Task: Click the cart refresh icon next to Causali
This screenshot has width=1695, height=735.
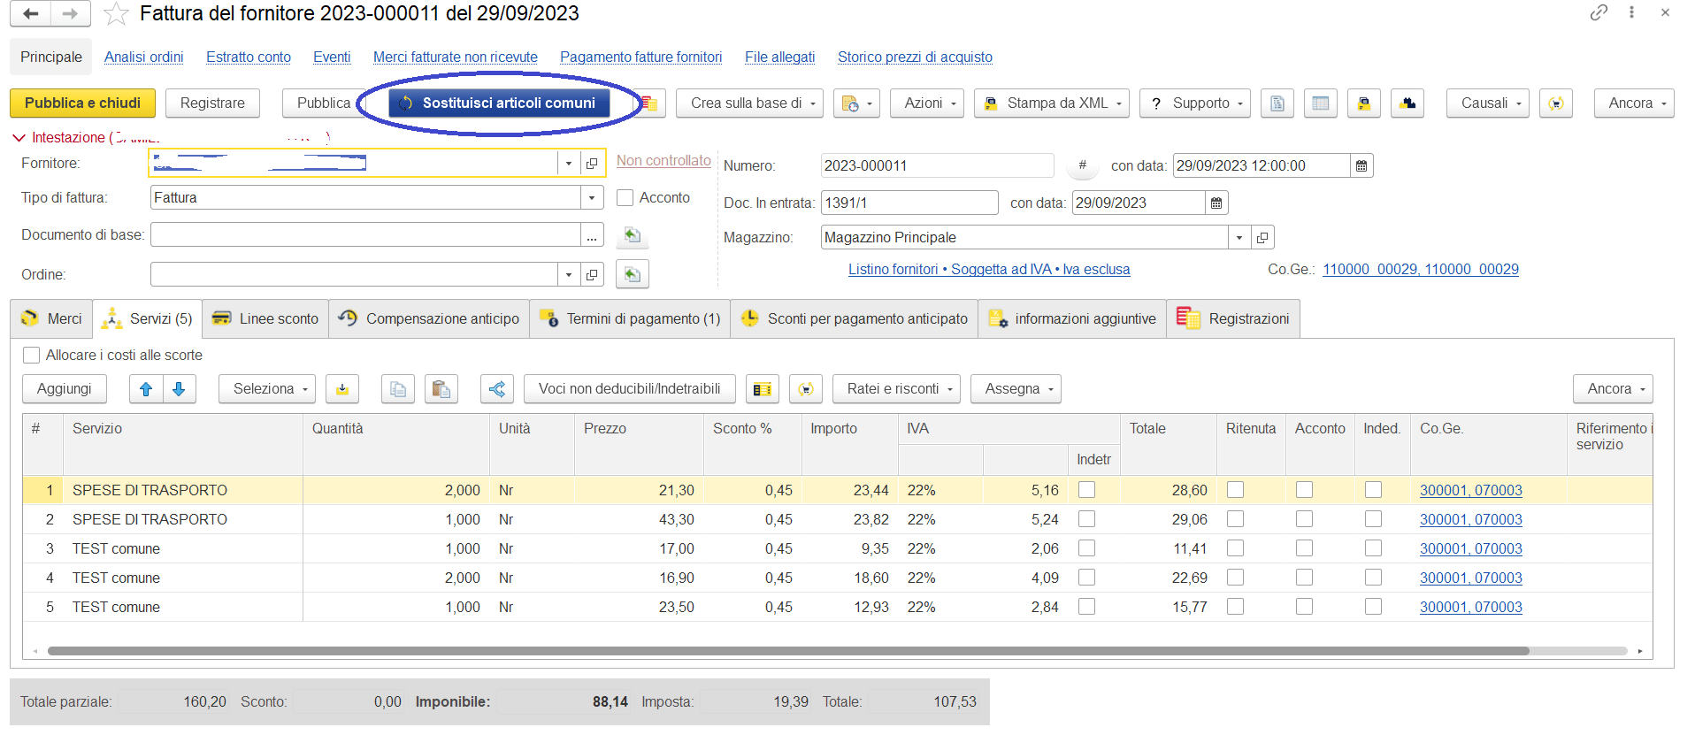Action: 1556,103
